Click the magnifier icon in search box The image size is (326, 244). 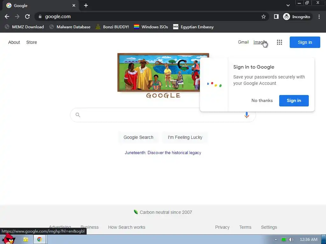coord(78,115)
